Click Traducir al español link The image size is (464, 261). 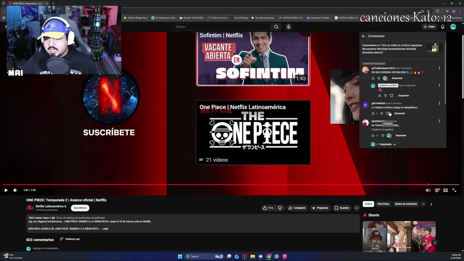tap(382, 129)
